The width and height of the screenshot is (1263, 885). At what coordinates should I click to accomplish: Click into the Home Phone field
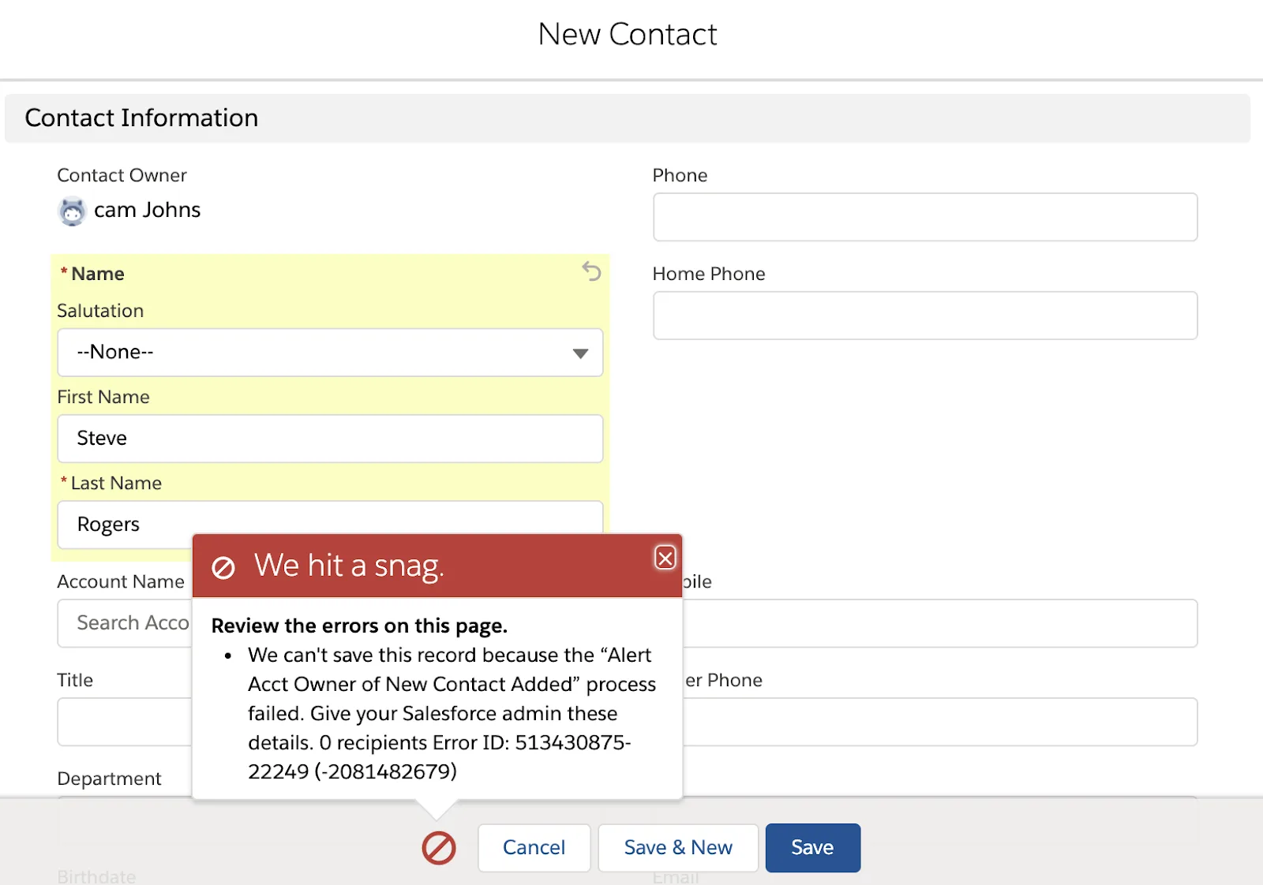point(925,316)
